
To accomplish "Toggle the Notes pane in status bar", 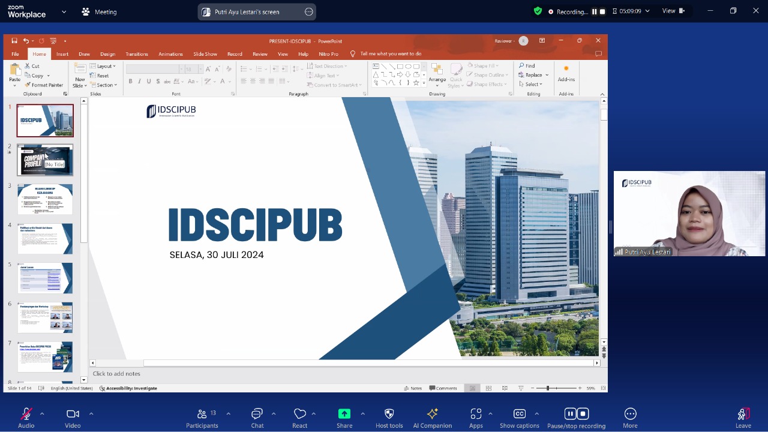I will 413,388.
